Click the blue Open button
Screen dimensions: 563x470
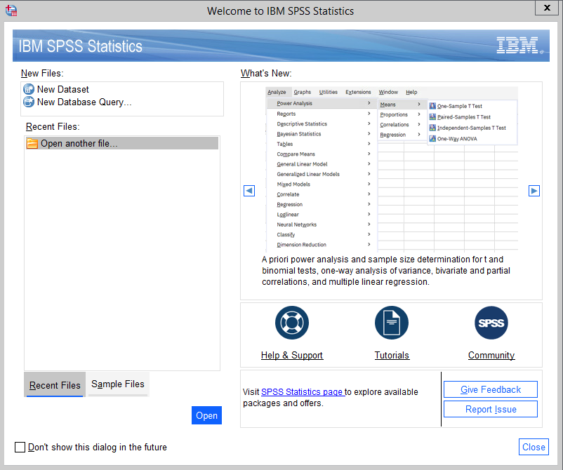click(x=207, y=415)
